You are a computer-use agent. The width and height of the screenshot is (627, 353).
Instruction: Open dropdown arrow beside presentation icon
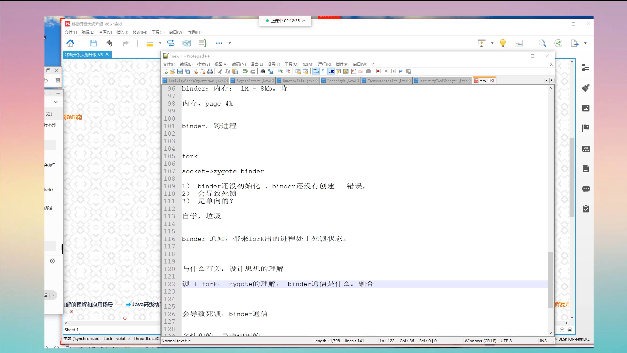coord(492,43)
